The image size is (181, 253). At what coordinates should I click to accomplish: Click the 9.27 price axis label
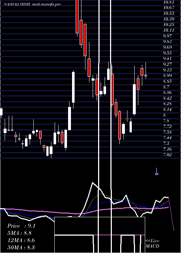point(168,64)
